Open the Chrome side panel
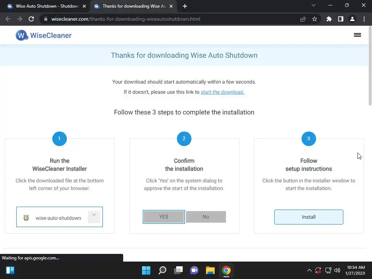Screen dimensions: 372x279 tap(341, 19)
